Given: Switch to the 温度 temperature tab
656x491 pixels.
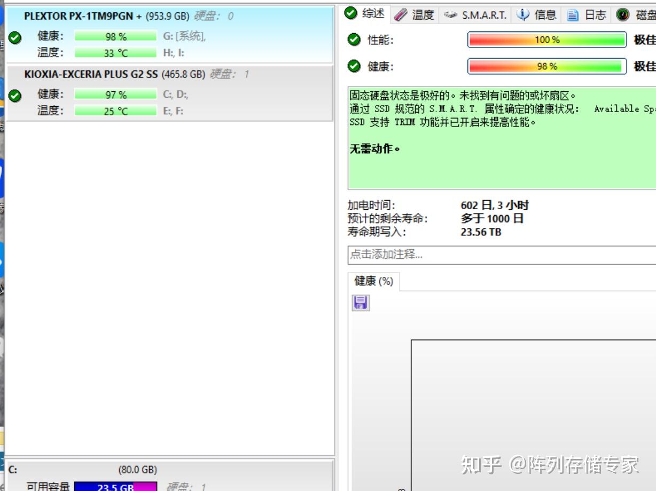Looking at the screenshot, I should pyautogui.click(x=414, y=15).
